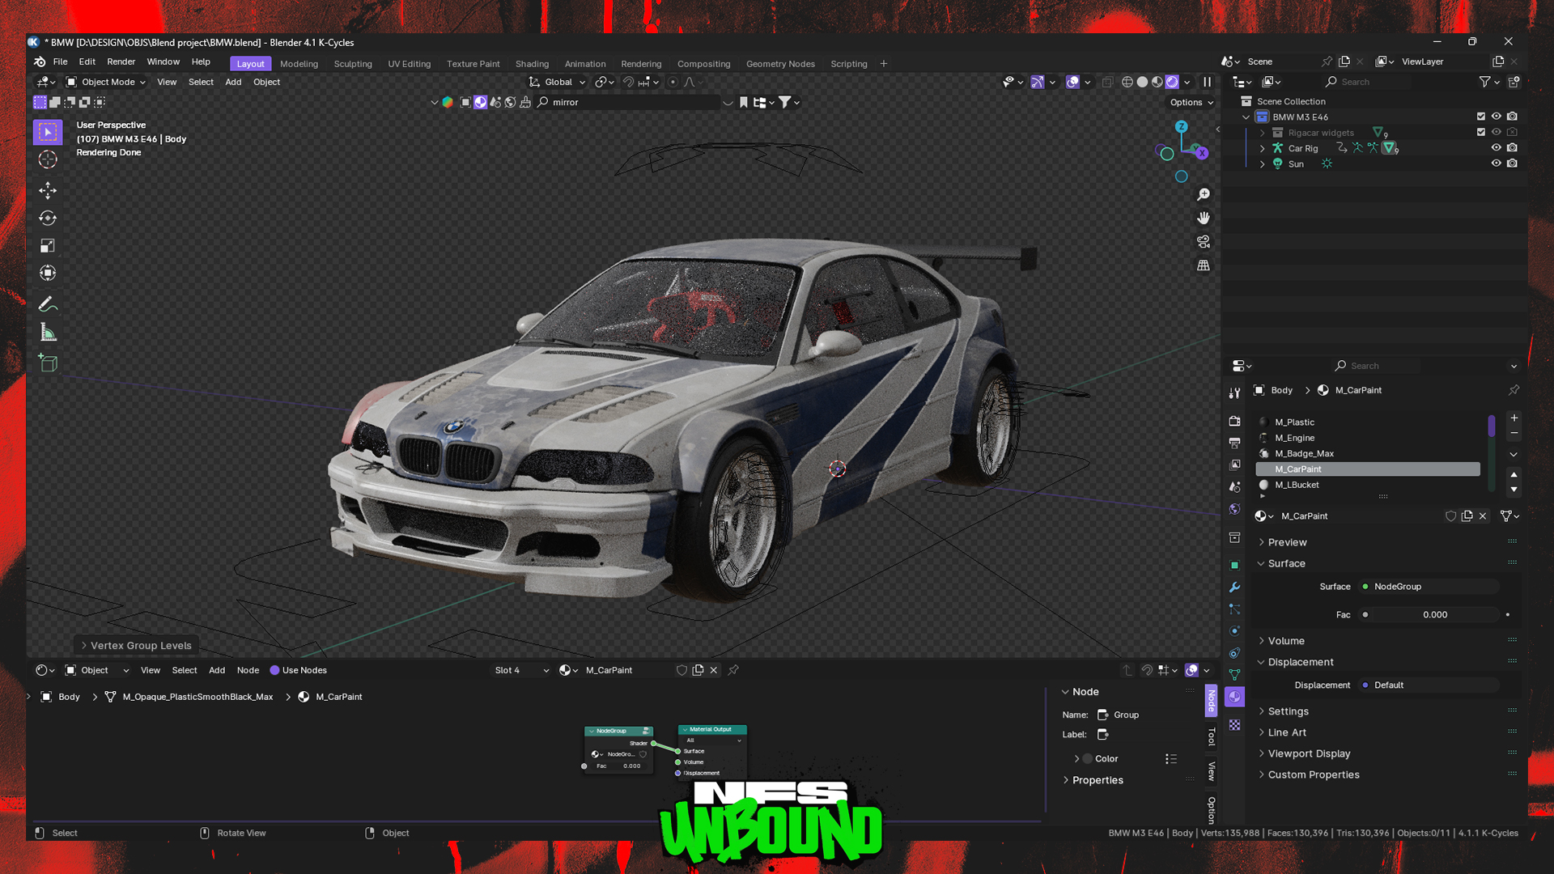Image resolution: width=1554 pixels, height=874 pixels.
Task: Toggle Use Nodes in node editor
Action: point(298,670)
